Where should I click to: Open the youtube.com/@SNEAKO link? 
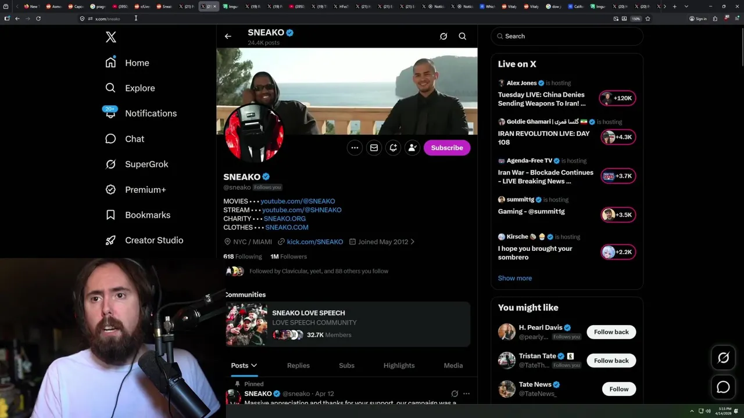click(298, 201)
